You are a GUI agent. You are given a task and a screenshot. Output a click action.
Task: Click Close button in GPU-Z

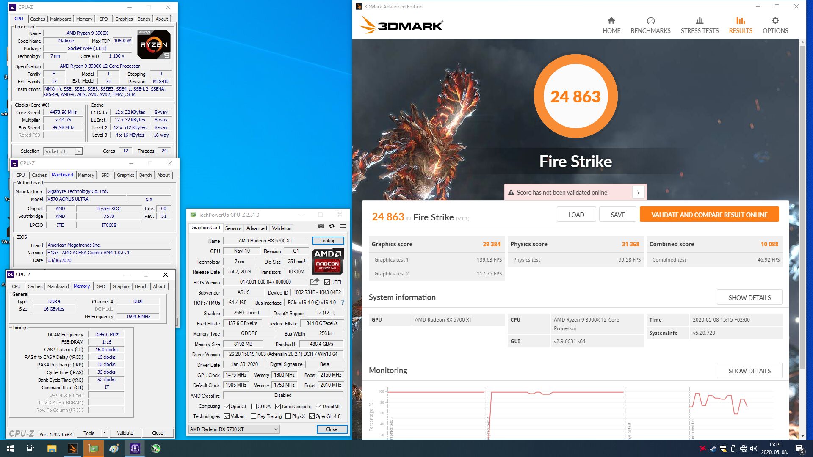pyautogui.click(x=332, y=429)
